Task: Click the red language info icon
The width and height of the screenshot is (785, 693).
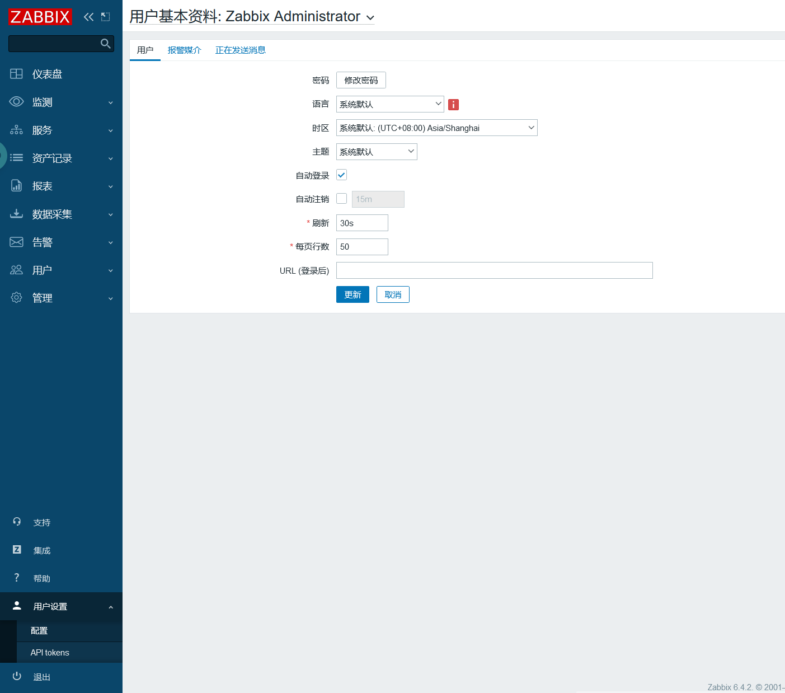Action: 453,105
